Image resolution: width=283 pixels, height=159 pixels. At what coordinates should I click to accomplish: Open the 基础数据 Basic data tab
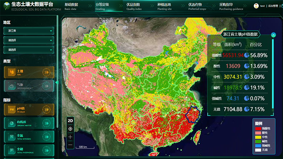pyautogui.click(x=71, y=6)
